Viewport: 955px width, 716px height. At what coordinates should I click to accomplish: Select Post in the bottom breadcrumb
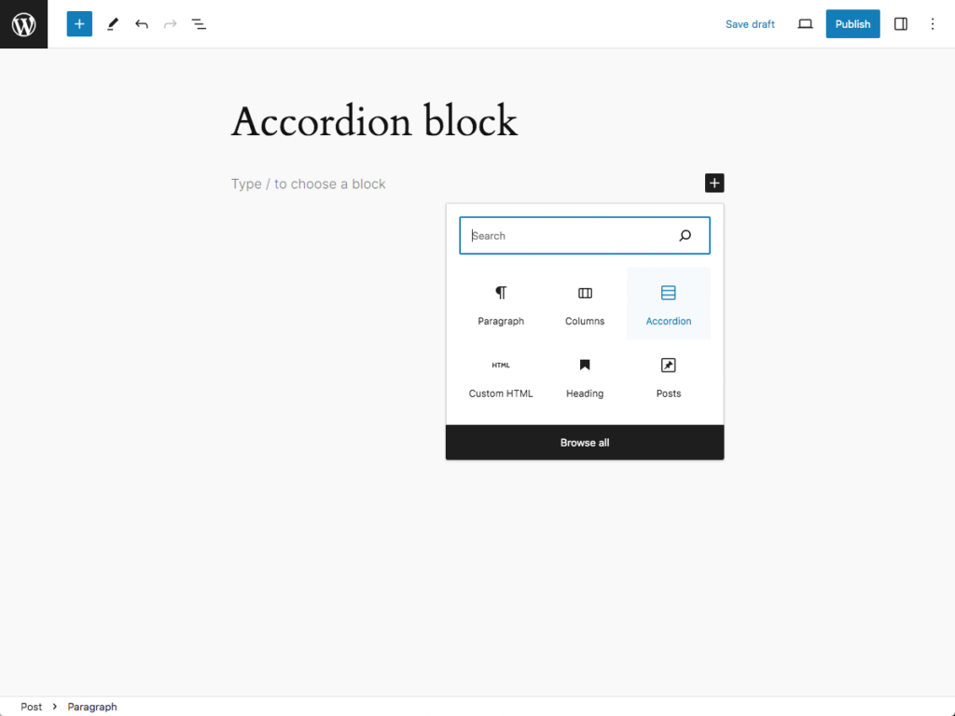(x=32, y=707)
